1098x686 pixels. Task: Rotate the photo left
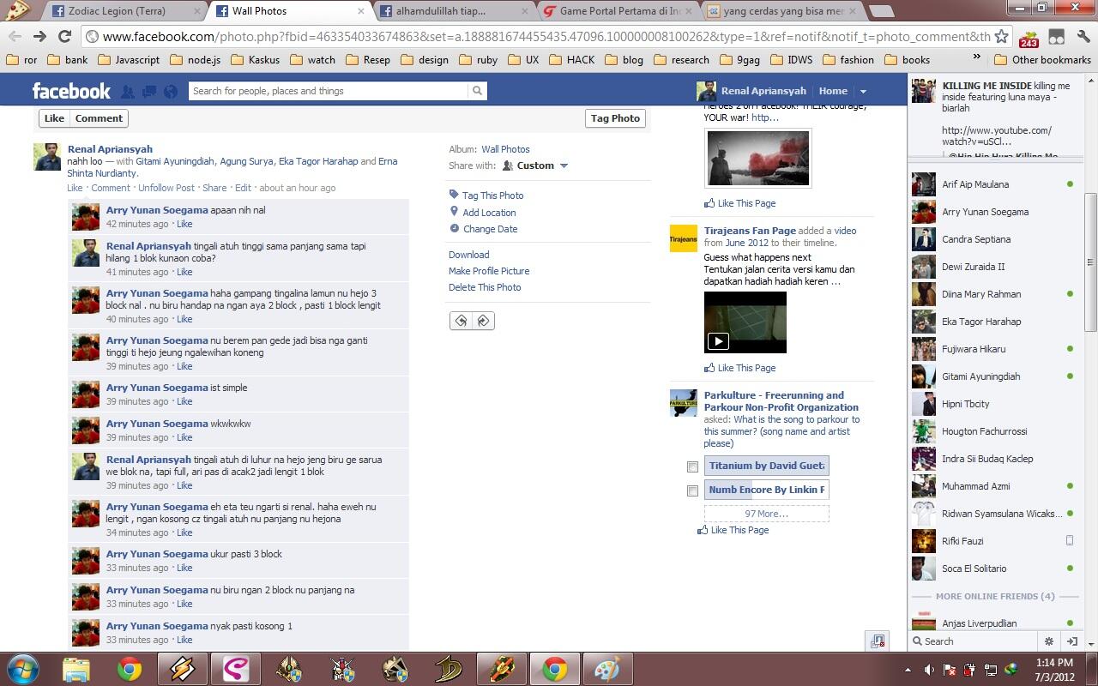[x=461, y=321]
